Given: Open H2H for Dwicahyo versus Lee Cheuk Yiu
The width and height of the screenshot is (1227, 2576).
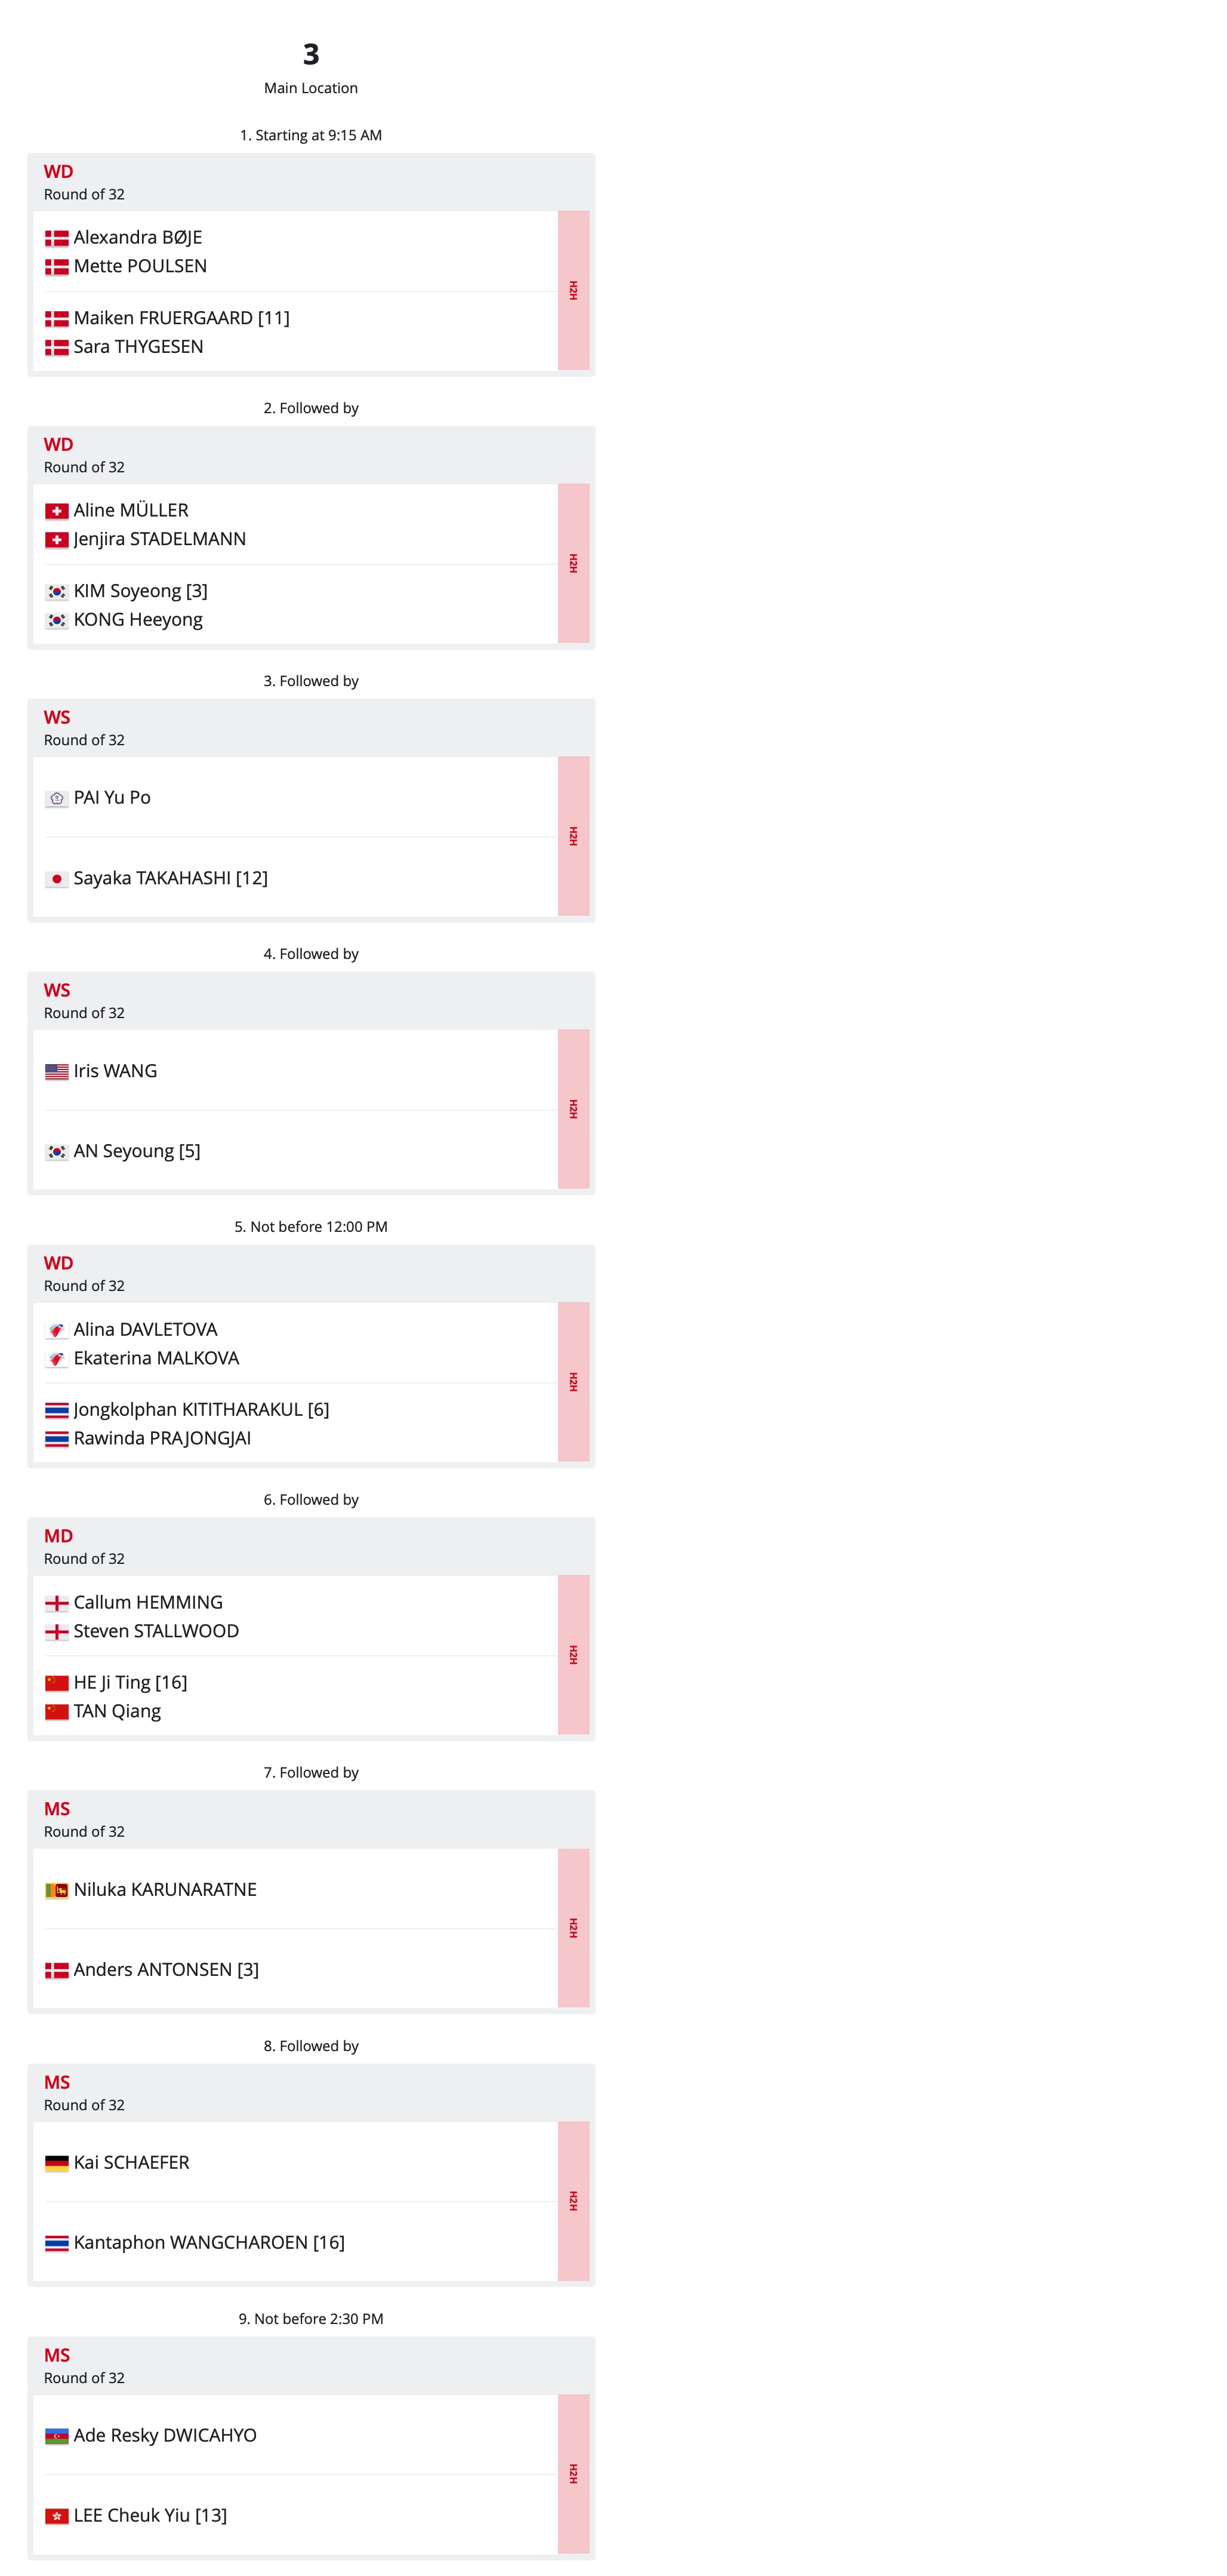Looking at the screenshot, I should click(x=572, y=2474).
